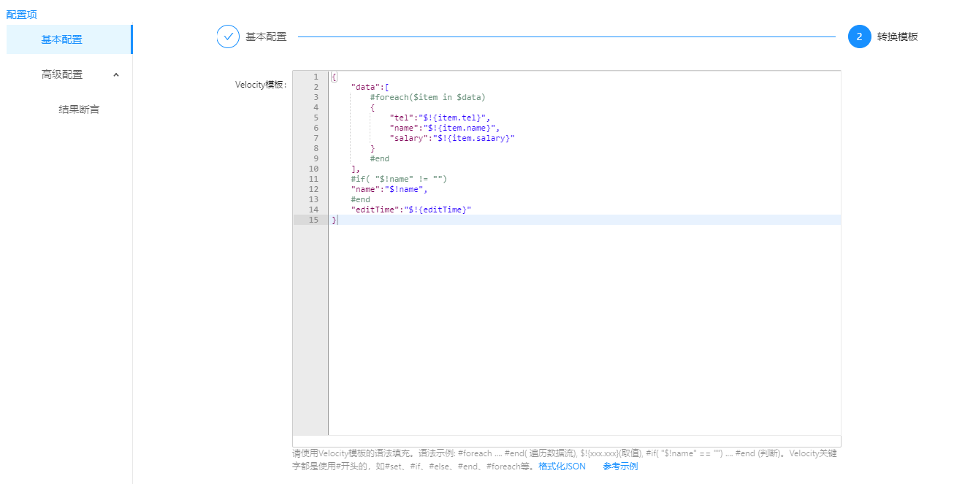Click the 格式化JSON link
The image size is (954, 484).
coord(562,466)
